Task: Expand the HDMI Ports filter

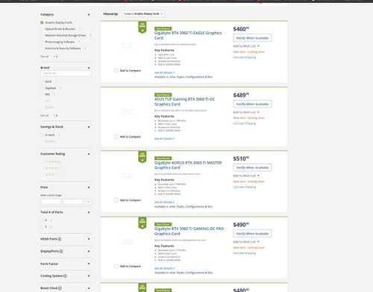Action: [x=89, y=239]
